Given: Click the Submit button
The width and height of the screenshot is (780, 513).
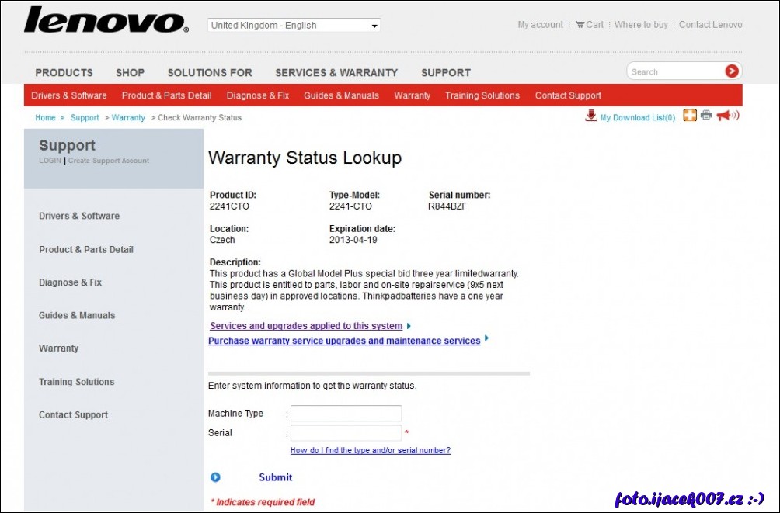Looking at the screenshot, I should click(x=275, y=477).
